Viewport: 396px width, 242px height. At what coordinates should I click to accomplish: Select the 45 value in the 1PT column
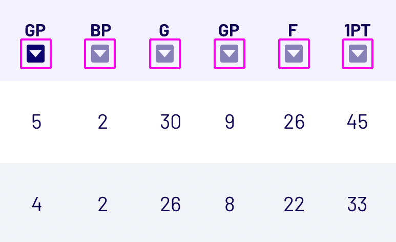click(357, 122)
